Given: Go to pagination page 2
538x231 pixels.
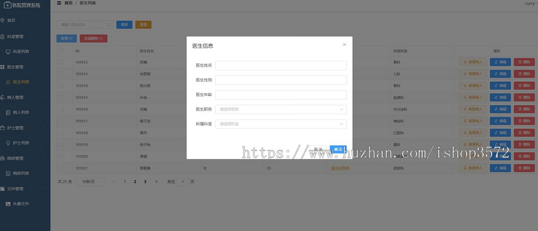Looking at the screenshot, I should point(135,181).
